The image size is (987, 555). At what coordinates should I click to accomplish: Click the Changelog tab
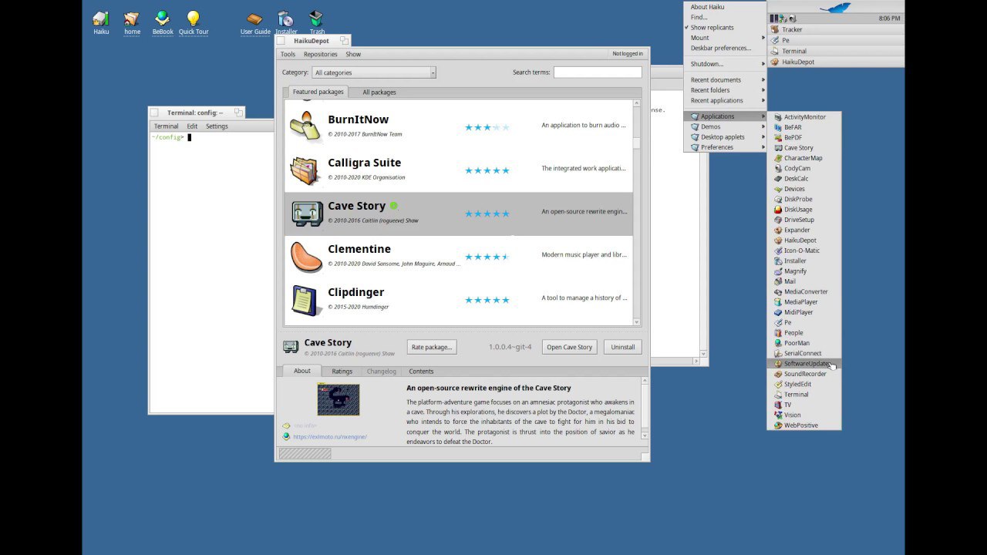point(382,372)
